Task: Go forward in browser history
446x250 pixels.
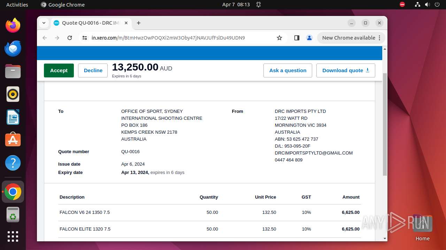Action: (x=57, y=38)
